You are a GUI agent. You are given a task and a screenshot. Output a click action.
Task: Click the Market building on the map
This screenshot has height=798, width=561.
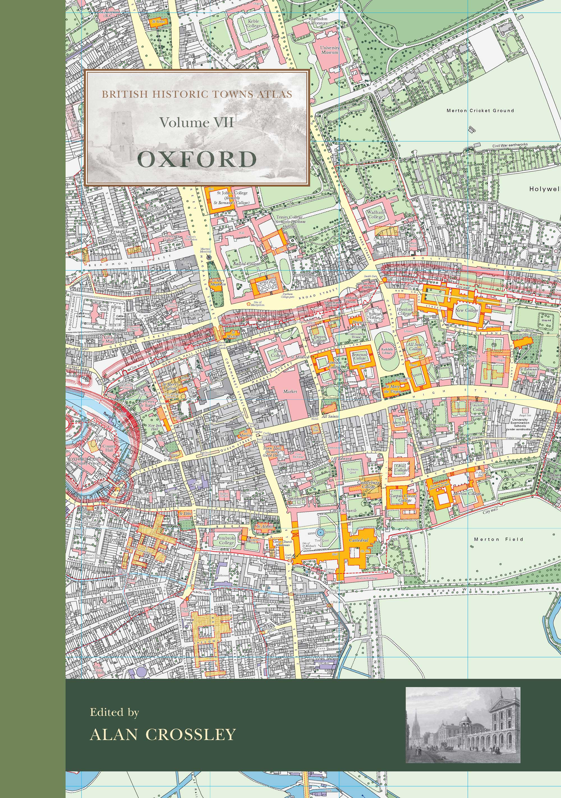(x=290, y=391)
